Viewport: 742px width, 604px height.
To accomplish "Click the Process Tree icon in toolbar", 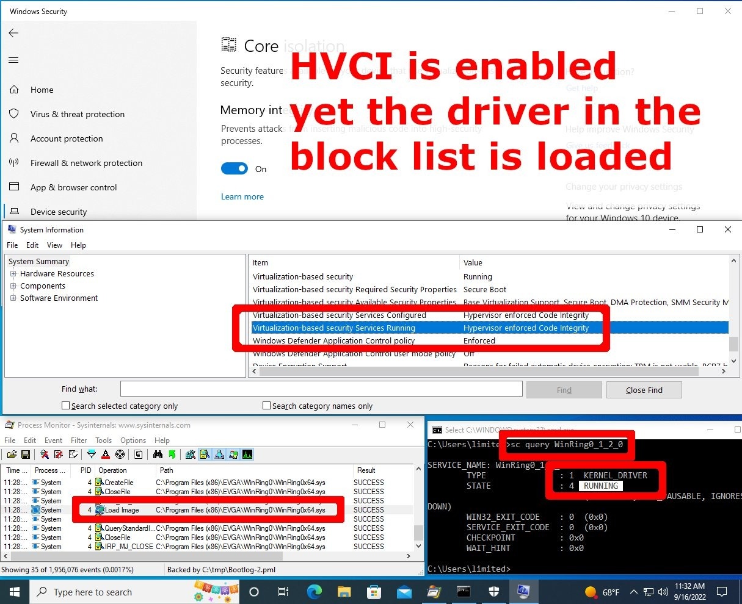I will 191,455.
